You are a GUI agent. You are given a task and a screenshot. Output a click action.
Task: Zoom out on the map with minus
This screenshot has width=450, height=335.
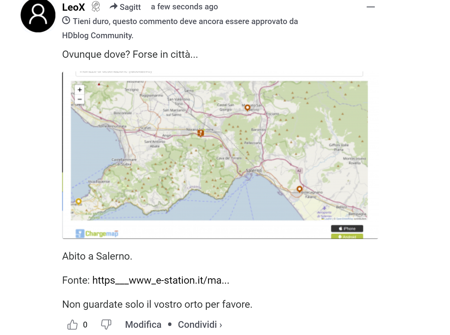pyautogui.click(x=80, y=99)
